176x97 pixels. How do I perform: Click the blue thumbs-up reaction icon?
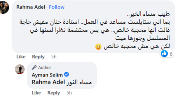(x=164, y=54)
